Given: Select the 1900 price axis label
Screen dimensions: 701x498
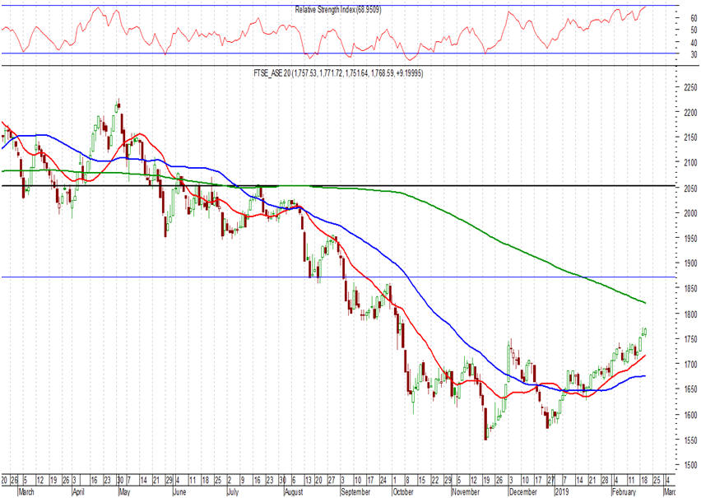Looking at the screenshot, I should tap(690, 263).
